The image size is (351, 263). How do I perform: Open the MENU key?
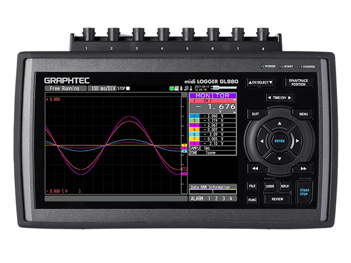pyautogui.click(x=303, y=114)
